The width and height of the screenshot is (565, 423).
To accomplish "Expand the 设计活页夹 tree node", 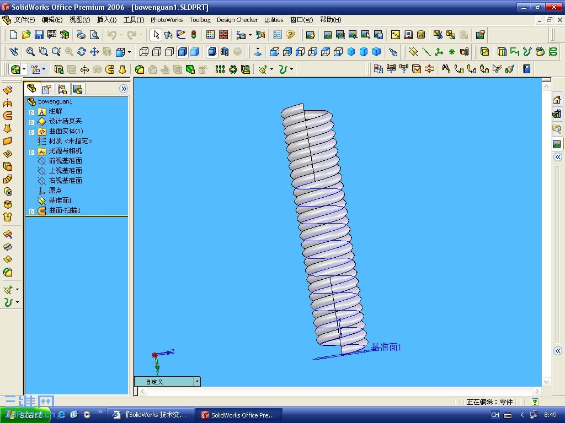I will (31, 122).
